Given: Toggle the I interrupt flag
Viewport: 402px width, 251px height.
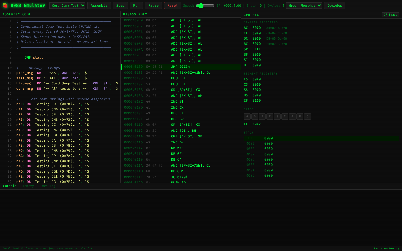Looking at the screenshot, I should pyautogui.click(x=262, y=116).
